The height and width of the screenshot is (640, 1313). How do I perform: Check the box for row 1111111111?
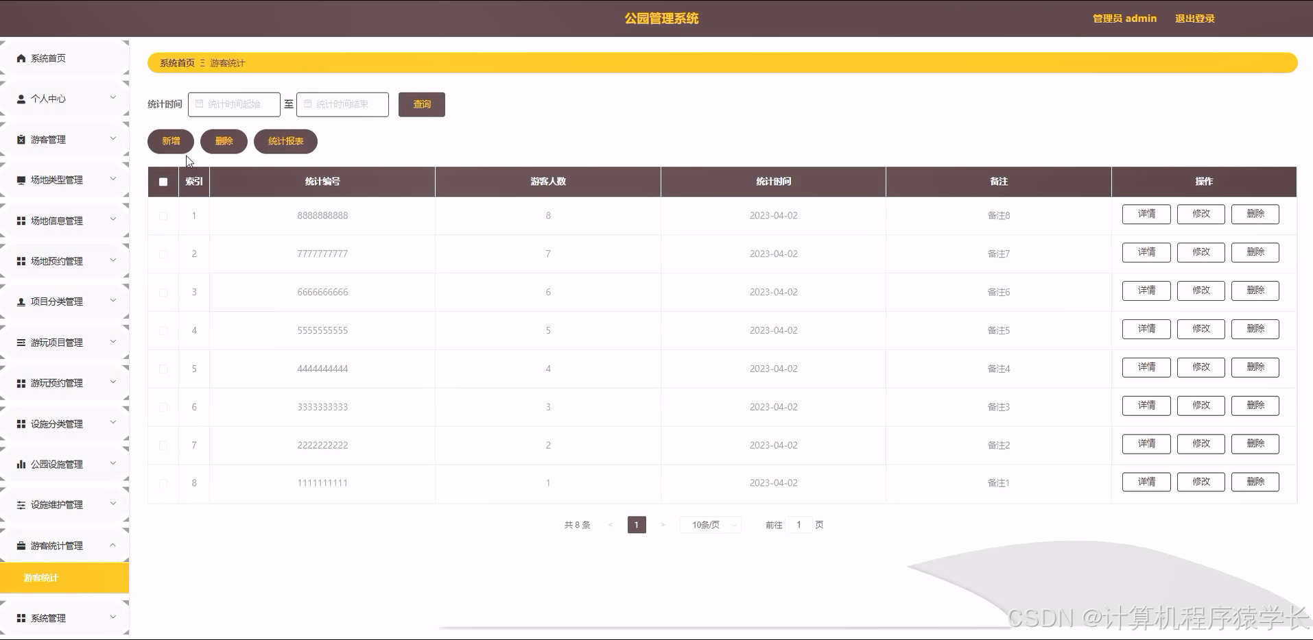click(x=163, y=484)
